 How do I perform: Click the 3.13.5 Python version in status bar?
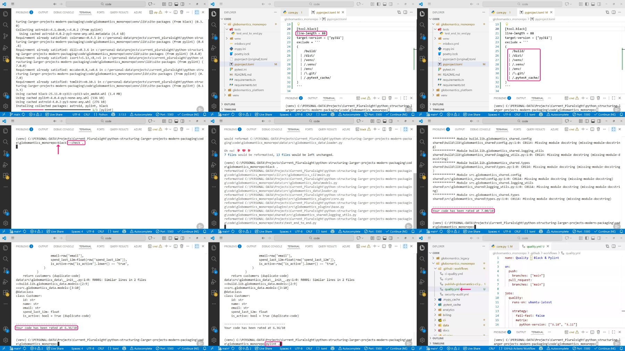point(122,114)
